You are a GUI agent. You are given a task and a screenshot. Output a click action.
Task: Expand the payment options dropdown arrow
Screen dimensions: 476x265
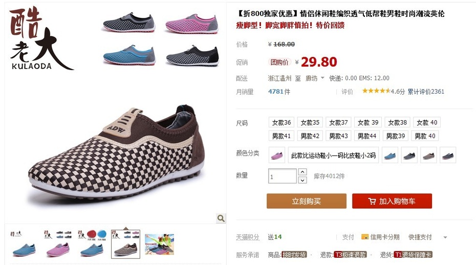pyautogui.click(x=445, y=237)
